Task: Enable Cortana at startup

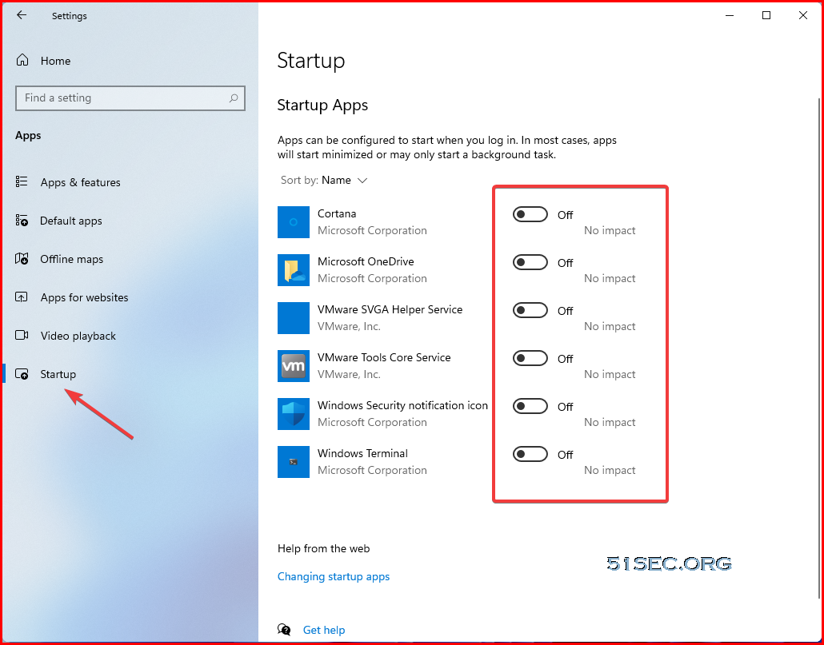Action: [530, 215]
